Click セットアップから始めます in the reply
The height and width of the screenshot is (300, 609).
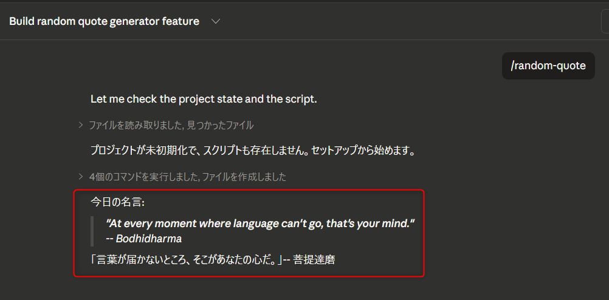tap(363, 151)
